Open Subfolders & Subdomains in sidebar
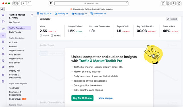 (15, 93)
